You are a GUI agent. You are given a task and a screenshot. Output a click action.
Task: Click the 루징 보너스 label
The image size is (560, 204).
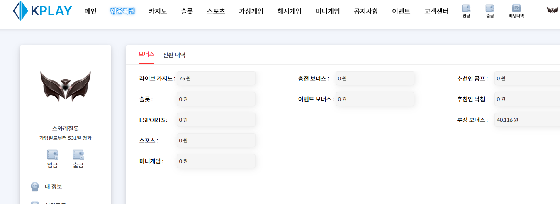click(472, 120)
